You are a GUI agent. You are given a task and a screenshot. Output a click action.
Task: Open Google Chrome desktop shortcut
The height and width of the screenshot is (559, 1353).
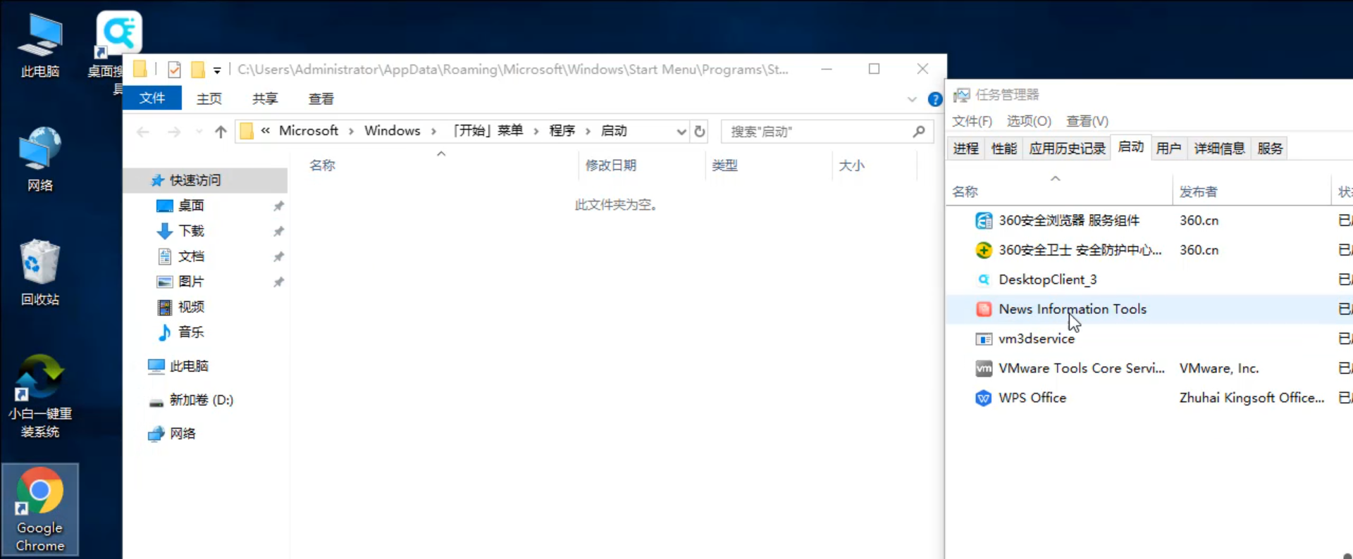pyautogui.click(x=40, y=508)
